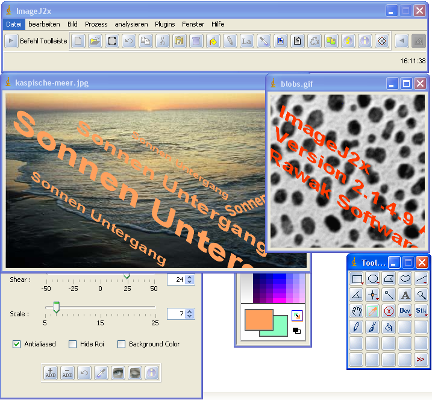
Task: Open a file with the folder icon
Action: coord(95,42)
